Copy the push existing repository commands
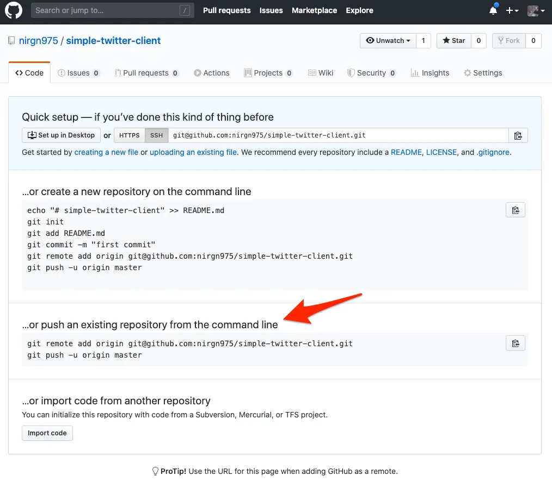The image size is (552, 481). click(x=515, y=343)
